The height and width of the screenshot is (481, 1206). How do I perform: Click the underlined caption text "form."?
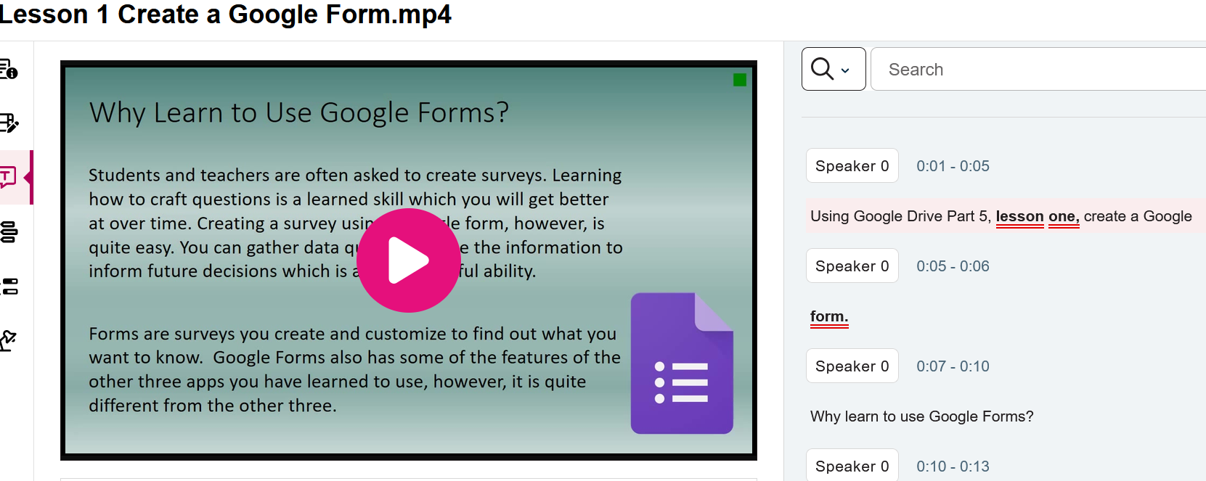829,316
